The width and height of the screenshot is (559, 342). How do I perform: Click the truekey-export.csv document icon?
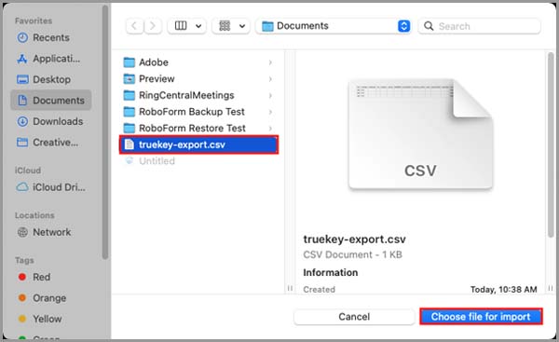(130, 144)
